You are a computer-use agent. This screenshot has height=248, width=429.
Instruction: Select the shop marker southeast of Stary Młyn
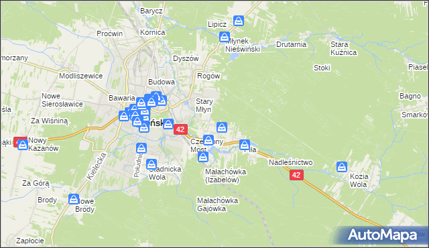(x=222, y=127)
